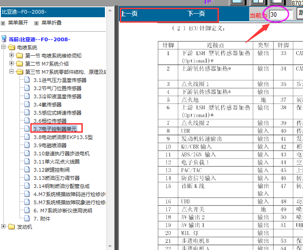Expand the 第一节 电喷系统维修须知 node
The width and height of the screenshot is (303, 250).
tap(11, 55)
